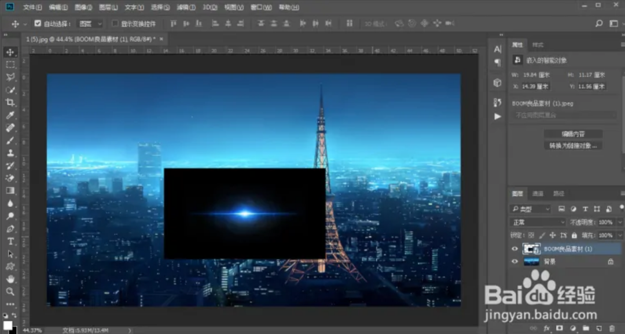Click the layer style fx icon
Viewport: 625px width, 334px height.
click(x=547, y=328)
